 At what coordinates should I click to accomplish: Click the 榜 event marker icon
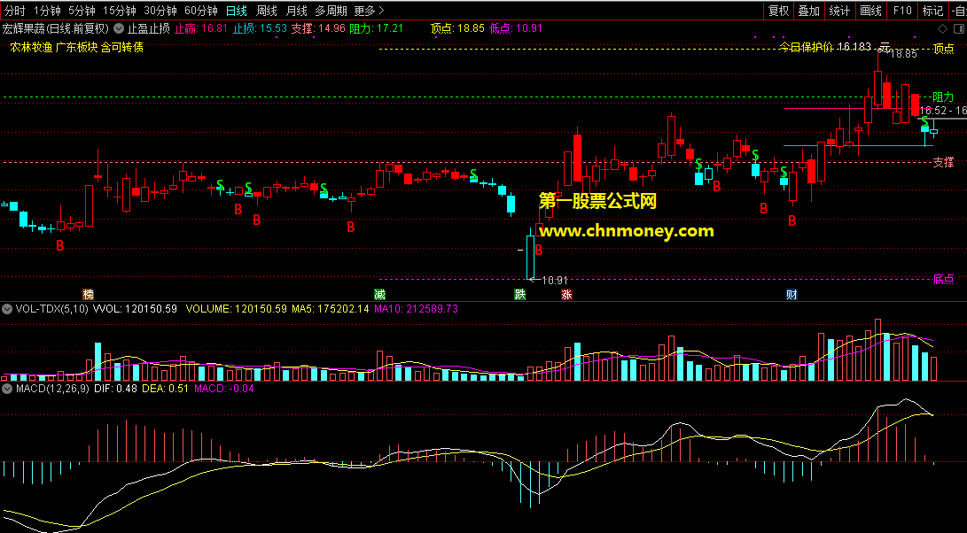pos(88,294)
